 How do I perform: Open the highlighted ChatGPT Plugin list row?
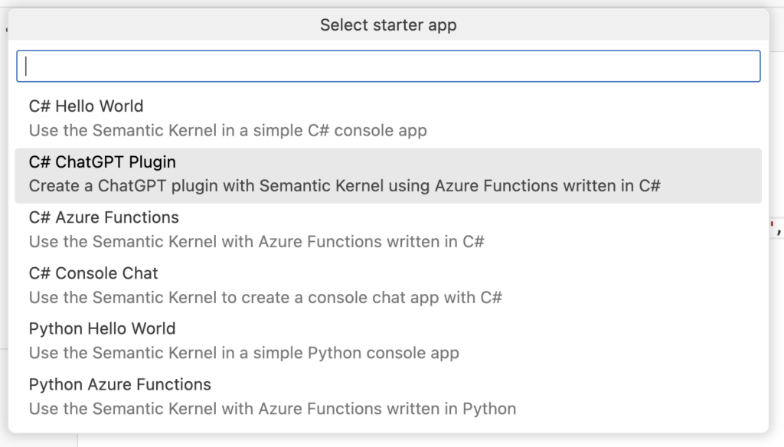click(x=388, y=175)
